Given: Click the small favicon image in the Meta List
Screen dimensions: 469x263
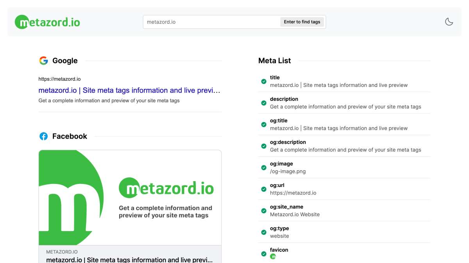Looking at the screenshot, I should click(273, 256).
